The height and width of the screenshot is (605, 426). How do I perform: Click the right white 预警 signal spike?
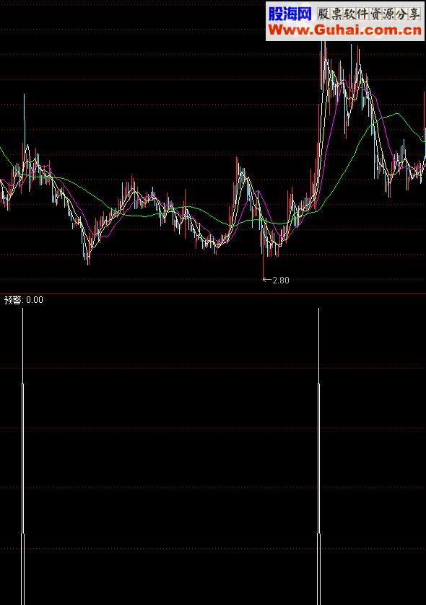click(x=318, y=456)
